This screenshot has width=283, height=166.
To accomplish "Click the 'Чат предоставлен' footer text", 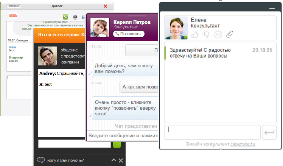I will point(136,126).
